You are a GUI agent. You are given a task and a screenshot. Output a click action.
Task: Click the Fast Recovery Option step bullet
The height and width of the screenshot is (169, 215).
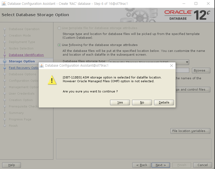[5, 68]
